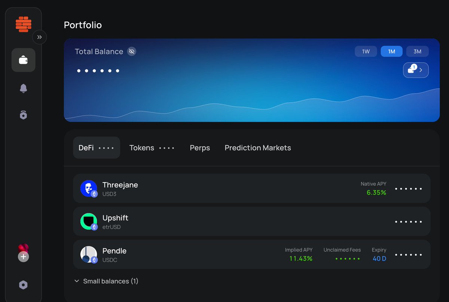Click the hidden balance on Threejane row
Image resolution: width=449 pixels, height=302 pixels.
[409, 189]
